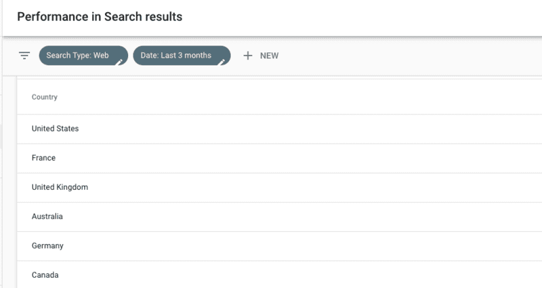
Task: Click the Germany country name
Action: (x=47, y=246)
